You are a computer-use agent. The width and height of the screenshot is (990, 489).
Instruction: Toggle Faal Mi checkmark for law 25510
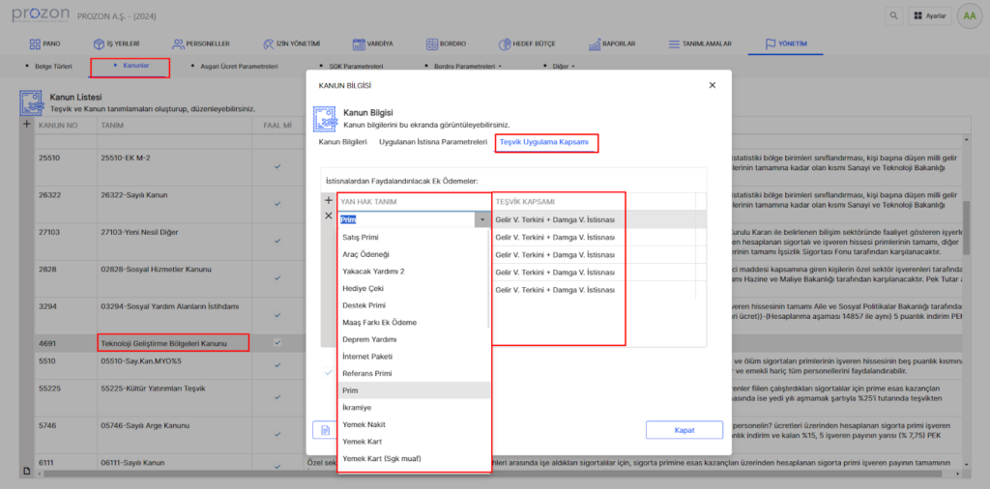tap(277, 166)
